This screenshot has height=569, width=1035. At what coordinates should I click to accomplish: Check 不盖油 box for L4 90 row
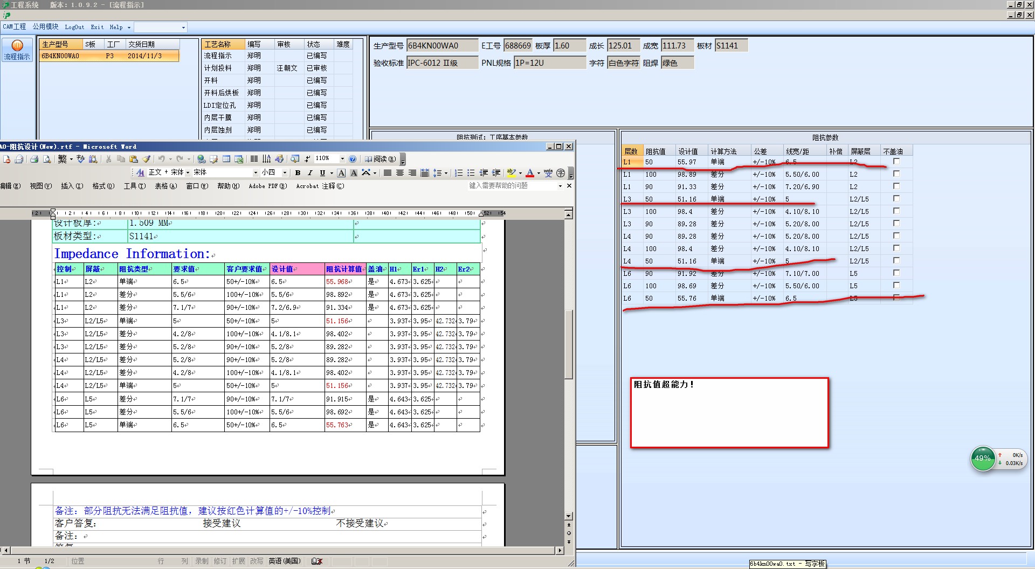[x=896, y=235]
